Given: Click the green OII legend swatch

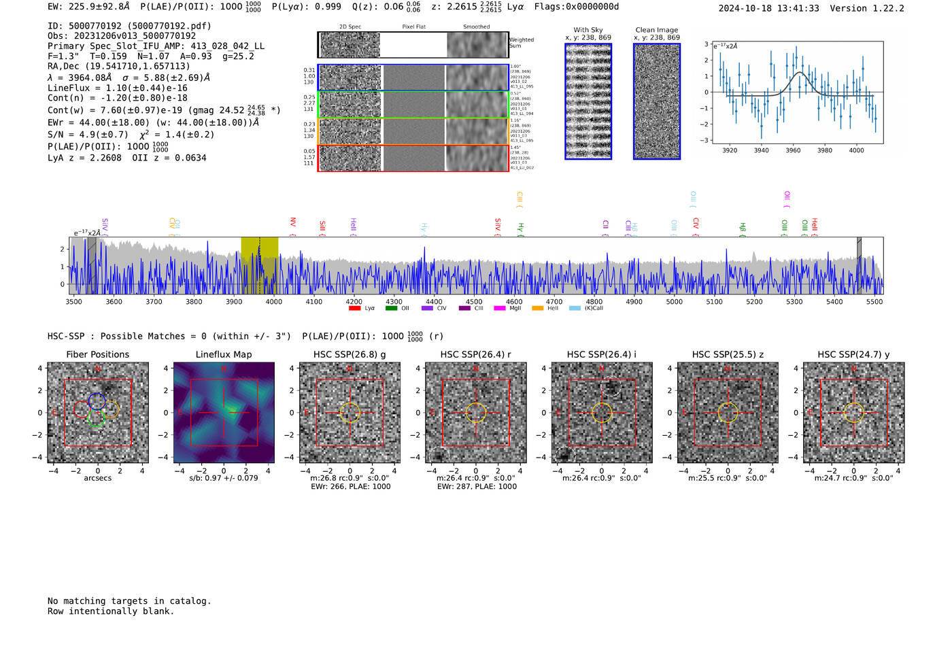Looking at the screenshot, I should pyautogui.click(x=391, y=308).
